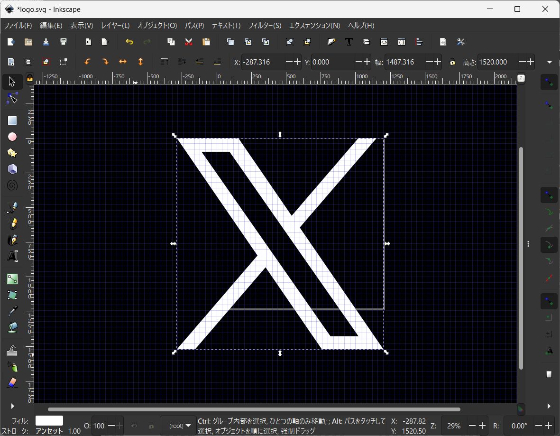
Task: Open the フィルター(S) menu
Action: (265, 26)
